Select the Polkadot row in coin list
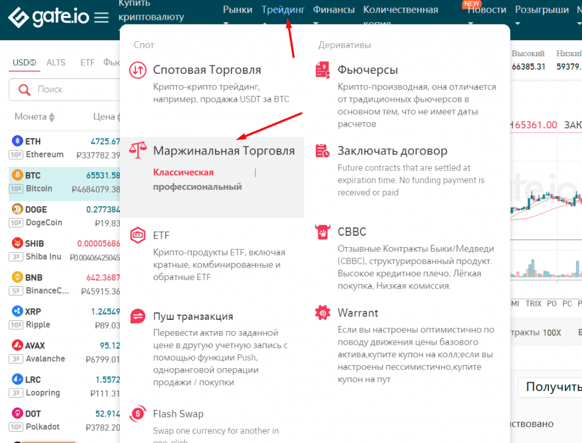 click(64, 422)
